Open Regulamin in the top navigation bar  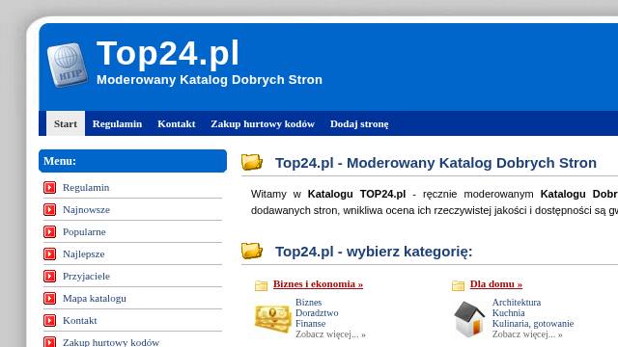(117, 124)
